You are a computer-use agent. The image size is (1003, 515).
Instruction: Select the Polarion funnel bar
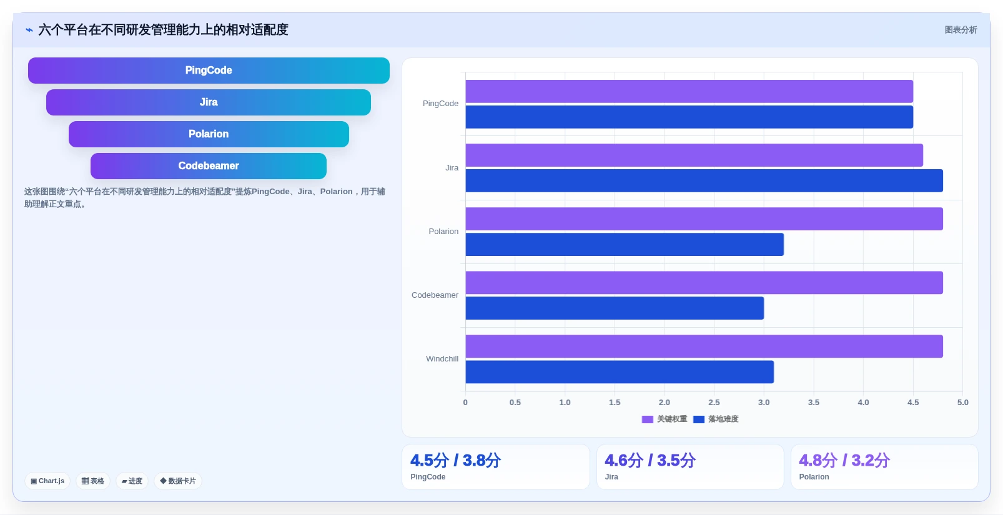(x=209, y=134)
